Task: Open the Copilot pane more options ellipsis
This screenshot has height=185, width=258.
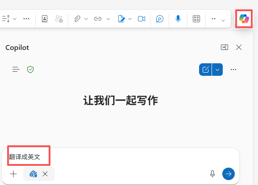Action: pos(233,70)
